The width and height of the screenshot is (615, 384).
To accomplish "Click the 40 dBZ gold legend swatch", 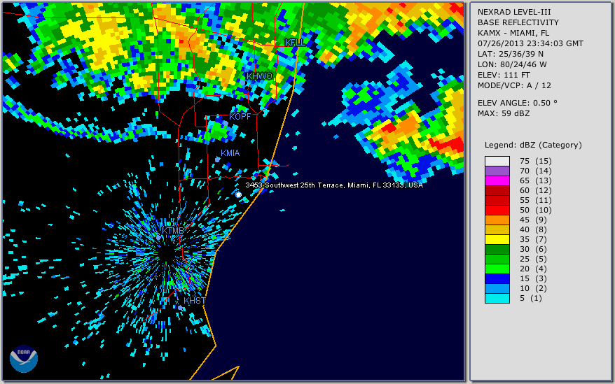I will pyautogui.click(x=497, y=229).
